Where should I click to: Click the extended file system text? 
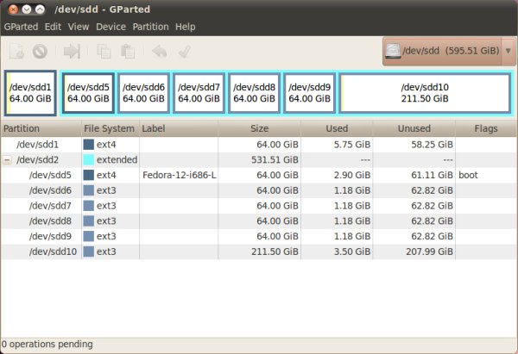[x=117, y=160]
